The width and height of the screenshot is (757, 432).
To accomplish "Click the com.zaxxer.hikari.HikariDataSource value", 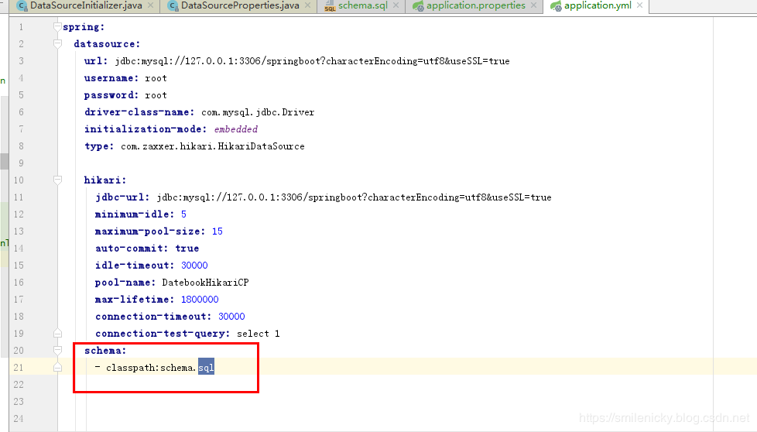I will (212, 146).
